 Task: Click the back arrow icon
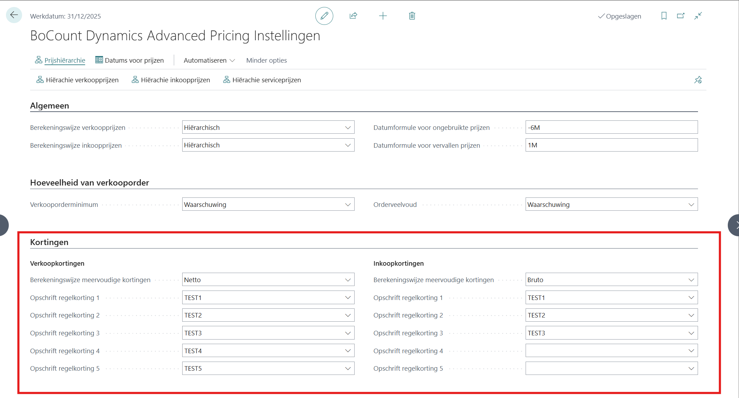pos(14,15)
